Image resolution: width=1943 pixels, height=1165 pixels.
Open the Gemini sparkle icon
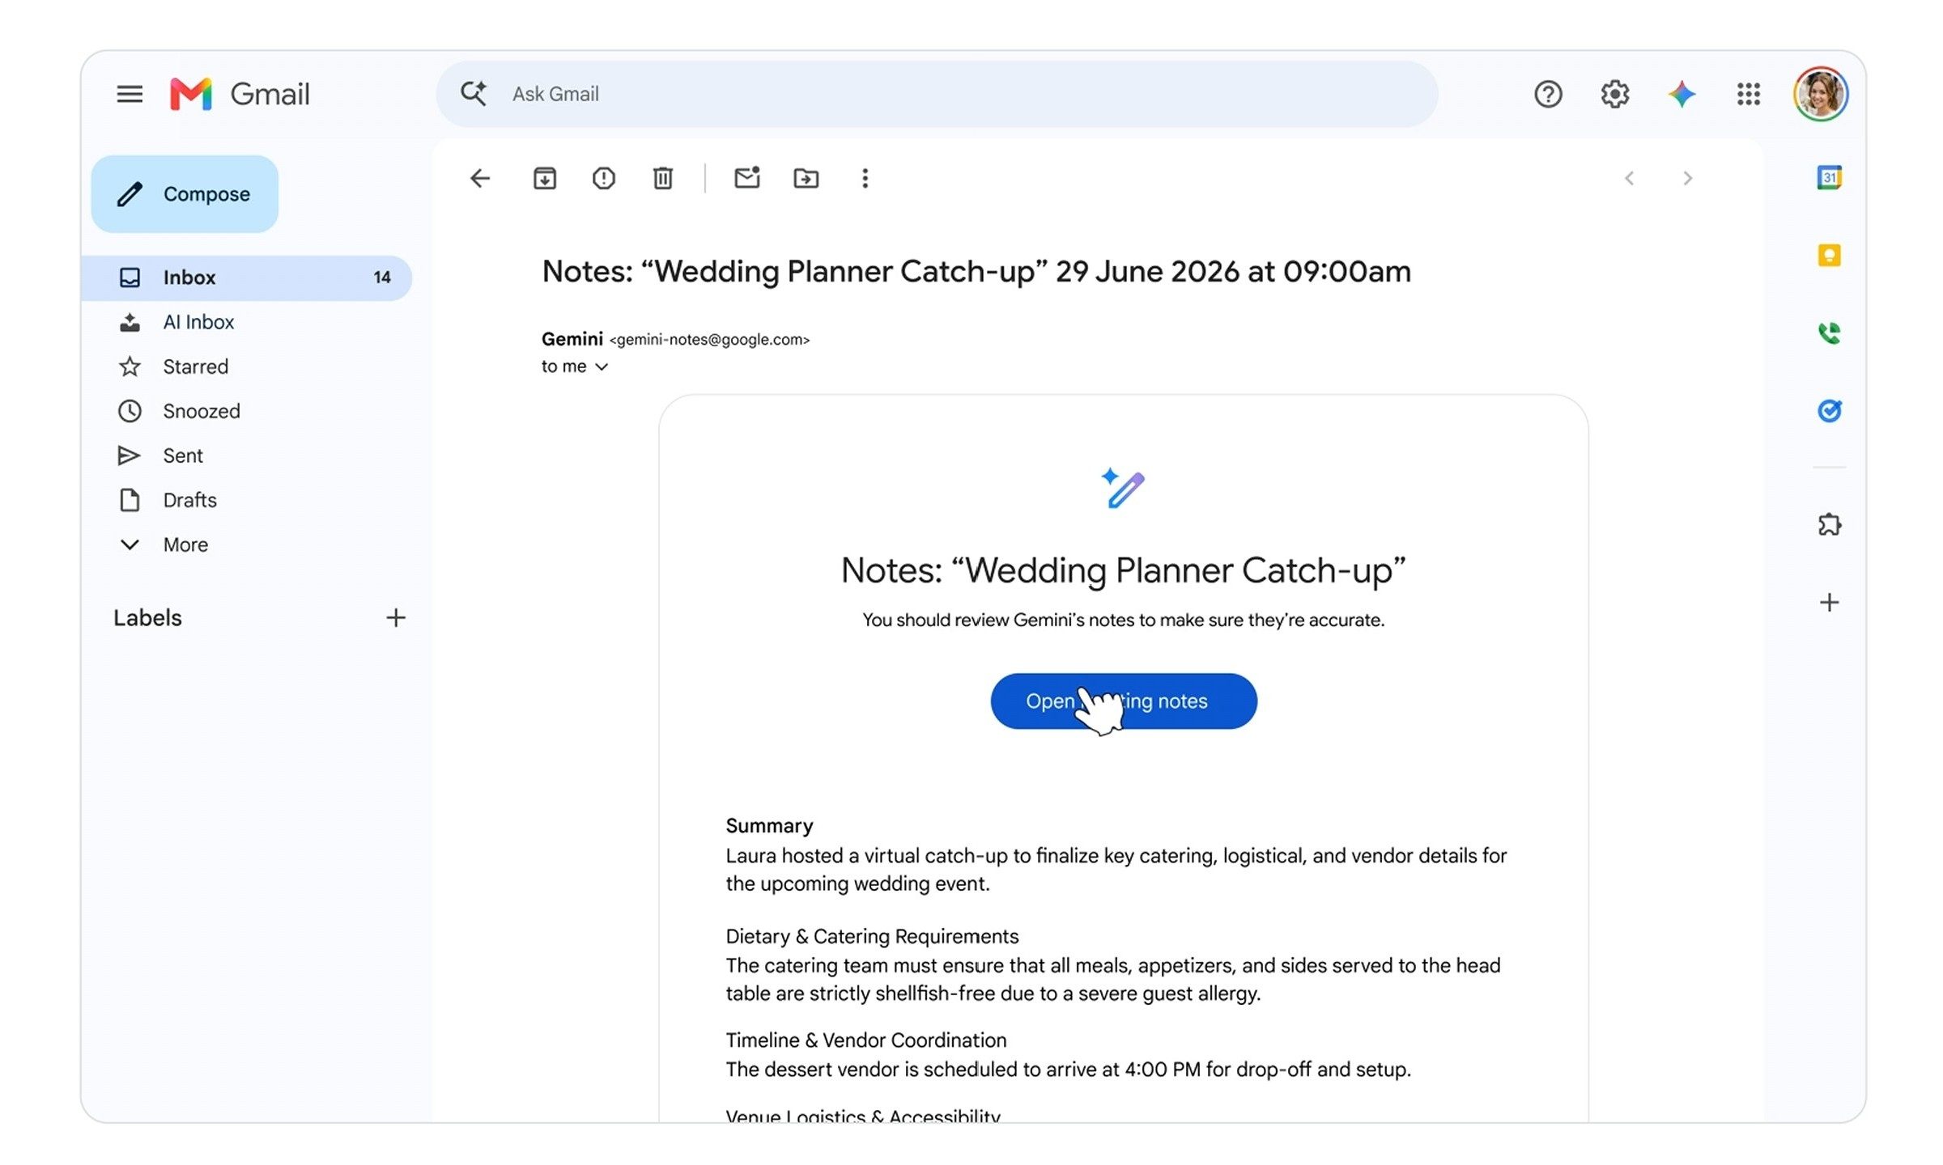[x=1682, y=94]
